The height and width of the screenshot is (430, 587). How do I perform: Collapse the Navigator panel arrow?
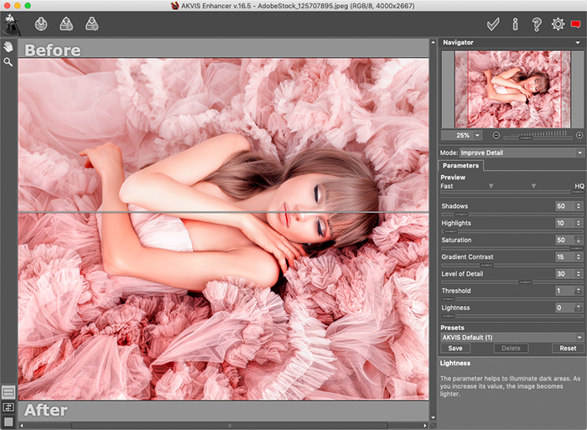(578, 43)
